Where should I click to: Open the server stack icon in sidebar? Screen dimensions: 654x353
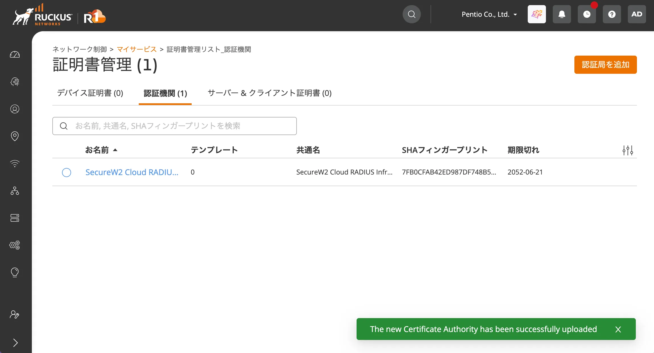tap(15, 218)
